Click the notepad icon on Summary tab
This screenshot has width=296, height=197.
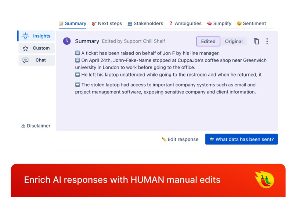61,23
